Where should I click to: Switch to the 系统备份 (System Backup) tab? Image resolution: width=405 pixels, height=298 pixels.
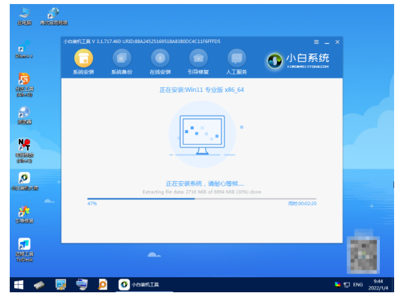(x=122, y=62)
